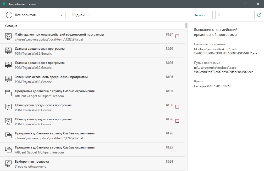Click the search magnifier icon in search box
The width and height of the screenshot is (264, 171).
pos(219,15)
